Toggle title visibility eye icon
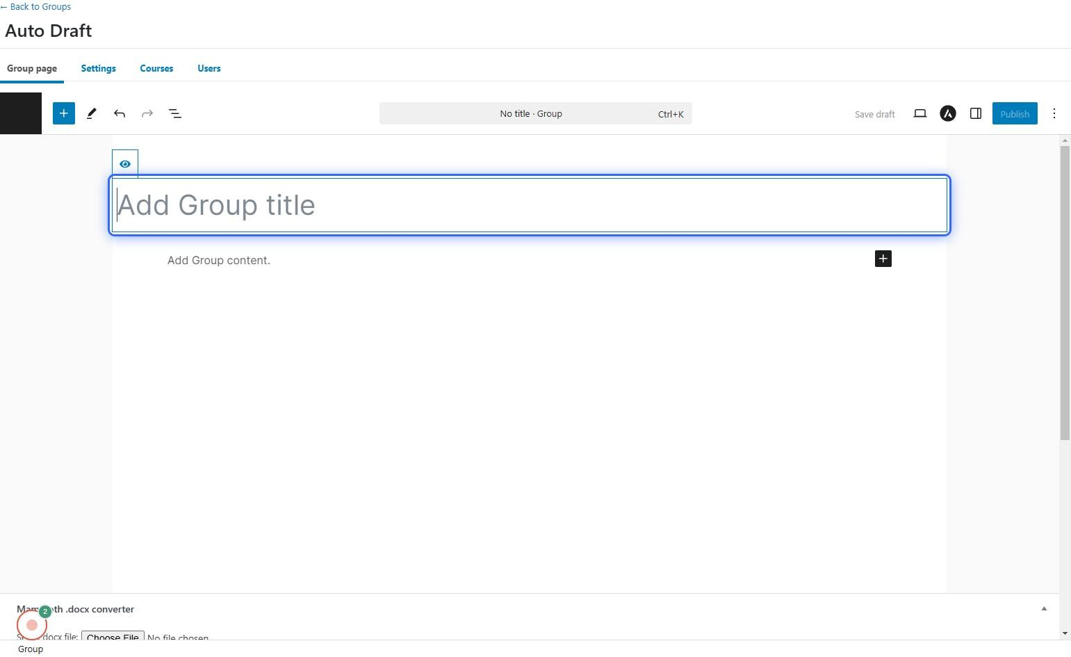 [125, 164]
